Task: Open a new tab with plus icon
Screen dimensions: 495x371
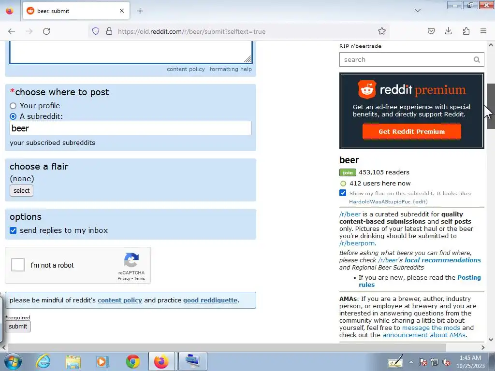Action: click(140, 11)
